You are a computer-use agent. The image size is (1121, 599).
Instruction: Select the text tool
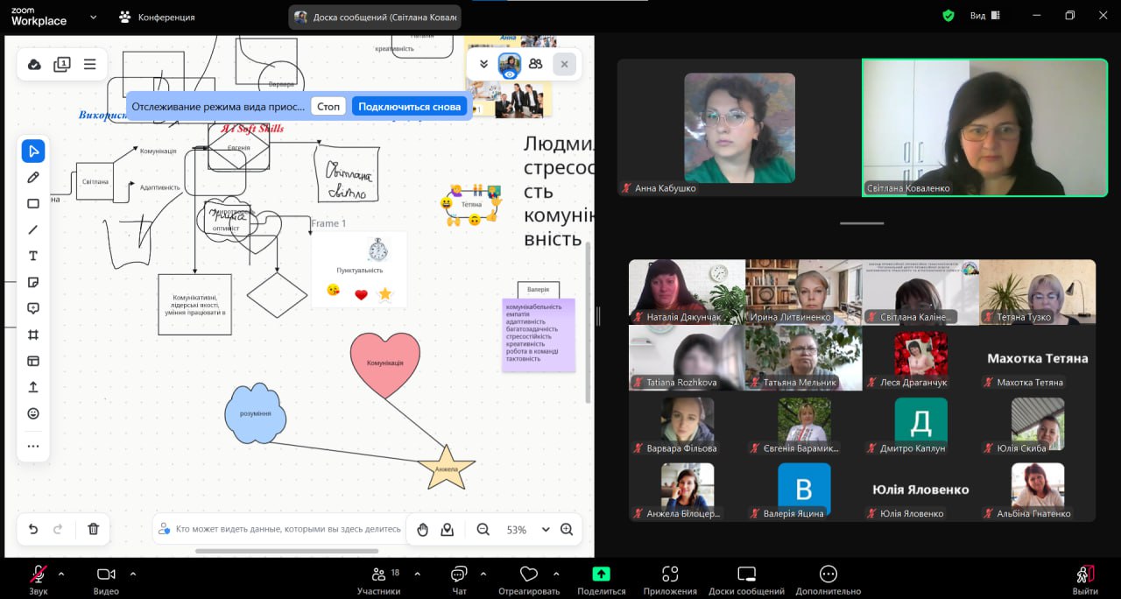click(33, 256)
